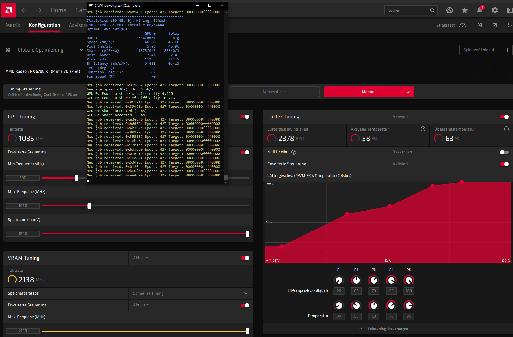Image resolution: width=513 pixels, height=337 pixels.
Task: Show help for Null U/Min.
Action: tap(294, 152)
